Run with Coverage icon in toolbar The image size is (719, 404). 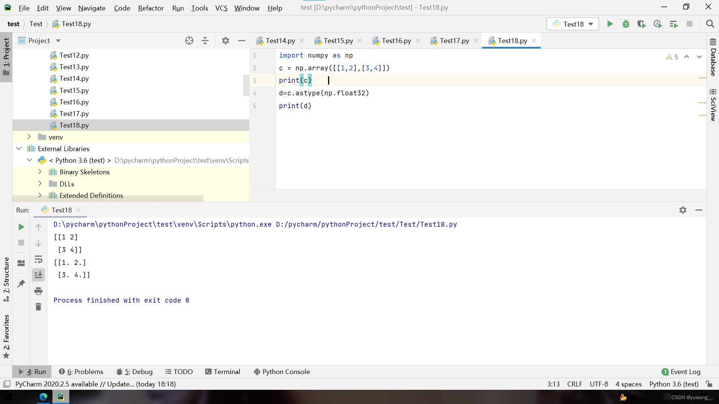(641, 24)
